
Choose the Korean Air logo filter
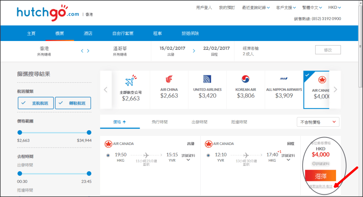246,80
